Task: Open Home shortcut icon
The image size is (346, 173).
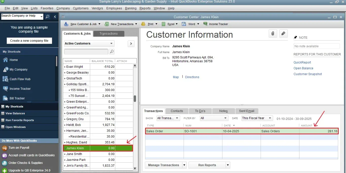Action: tap(5, 60)
